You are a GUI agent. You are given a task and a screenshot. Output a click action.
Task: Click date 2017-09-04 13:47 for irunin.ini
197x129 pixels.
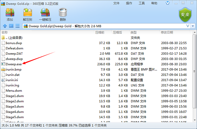pyautogui.click(x=174, y=80)
